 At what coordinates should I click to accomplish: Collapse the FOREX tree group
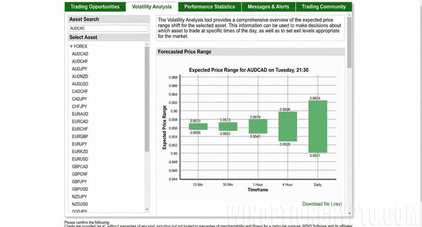pyautogui.click(x=72, y=46)
